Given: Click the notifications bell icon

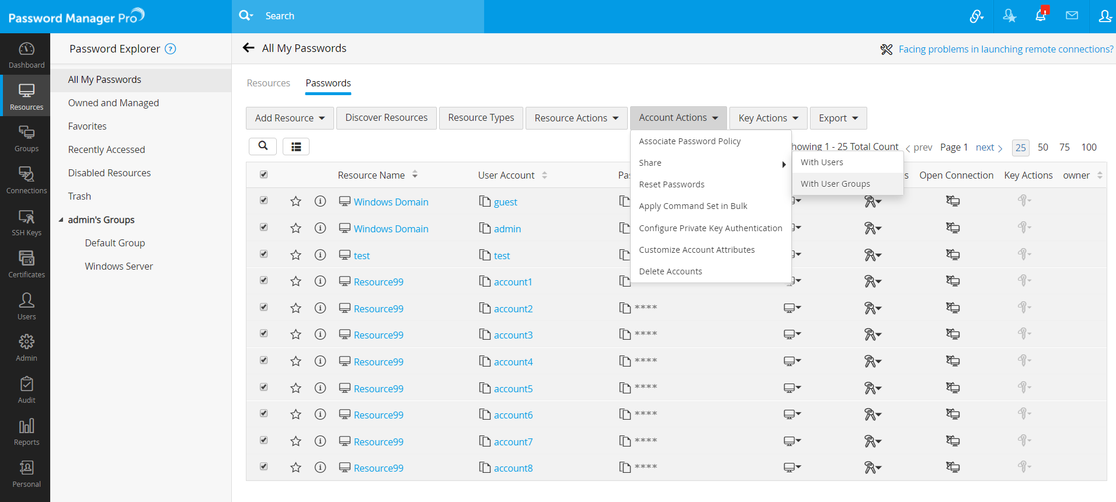Looking at the screenshot, I should (x=1040, y=16).
